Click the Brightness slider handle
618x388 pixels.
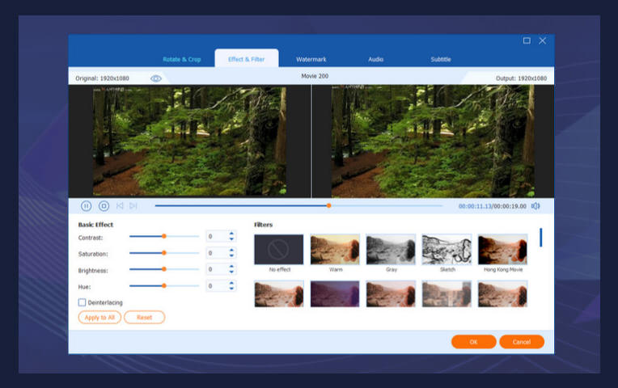[163, 269]
